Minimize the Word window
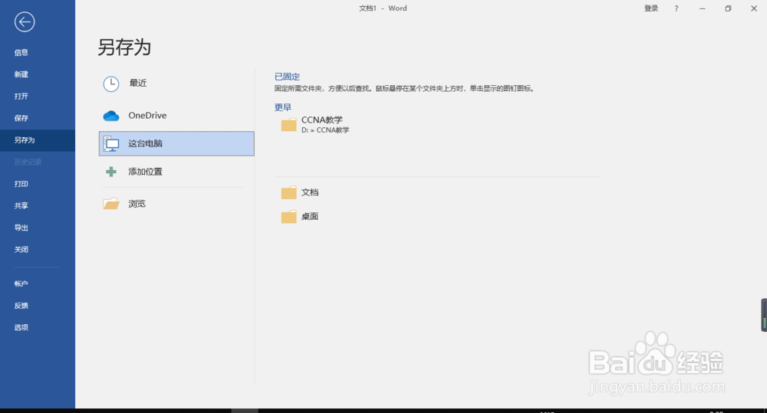Screen dimensions: 767x413 point(703,8)
